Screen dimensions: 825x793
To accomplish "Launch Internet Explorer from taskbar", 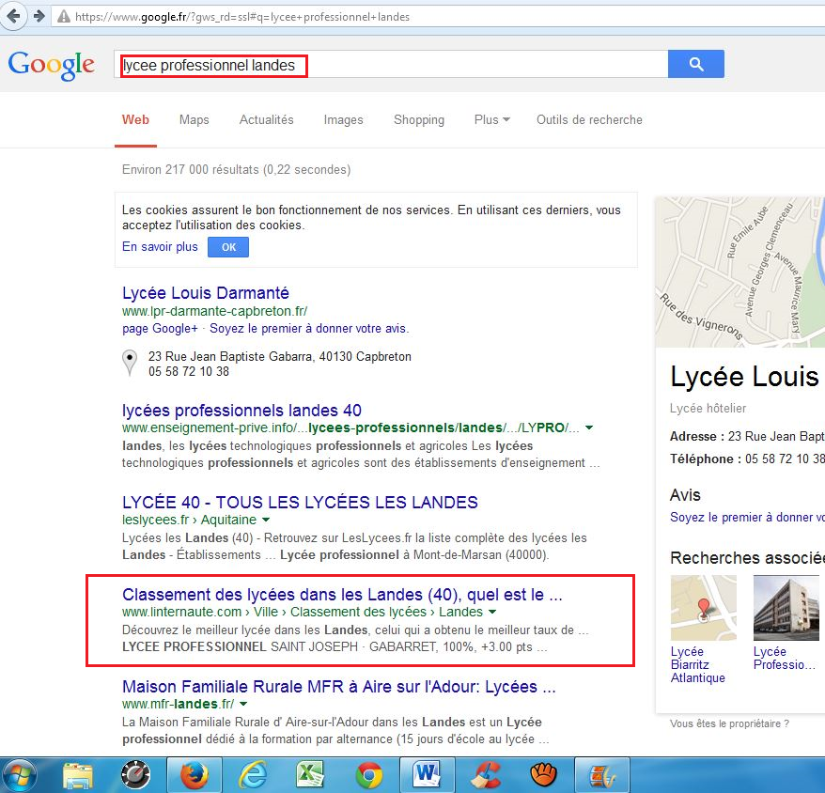I will tap(253, 776).
